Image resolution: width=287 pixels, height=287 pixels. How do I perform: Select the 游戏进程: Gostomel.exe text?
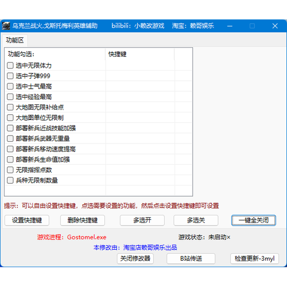[x=72, y=237]
